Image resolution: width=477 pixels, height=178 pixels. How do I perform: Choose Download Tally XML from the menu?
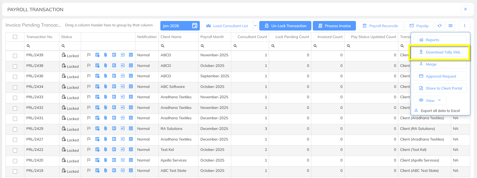tap(440, 52)
